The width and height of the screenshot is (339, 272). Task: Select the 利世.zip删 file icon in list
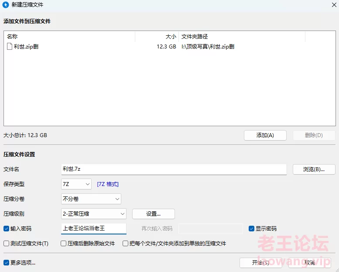[x=10, y=47]
